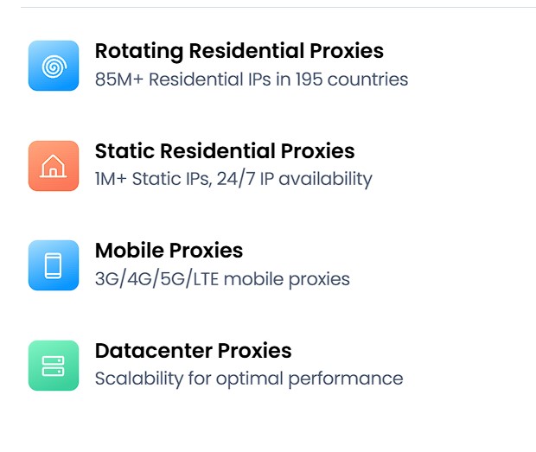Image resolution: width=536 pixels, height=452 pixels.
Task: Click the "85M+ Residential IPs in 195 countries" description
Action: tap(251, 80)
